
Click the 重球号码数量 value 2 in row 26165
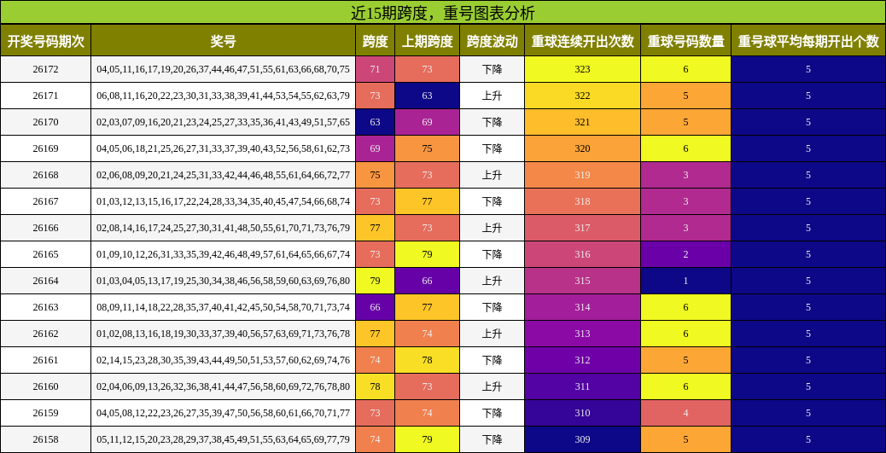pyautogui.click(x=686, y=254)
